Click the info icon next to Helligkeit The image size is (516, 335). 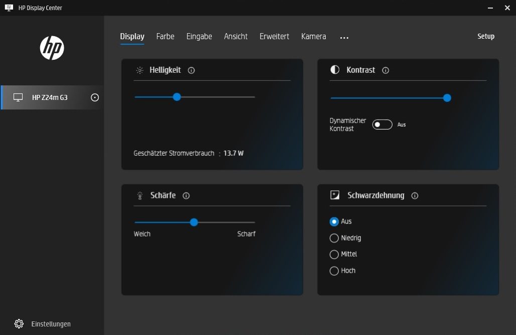click(x=191, y=70)
